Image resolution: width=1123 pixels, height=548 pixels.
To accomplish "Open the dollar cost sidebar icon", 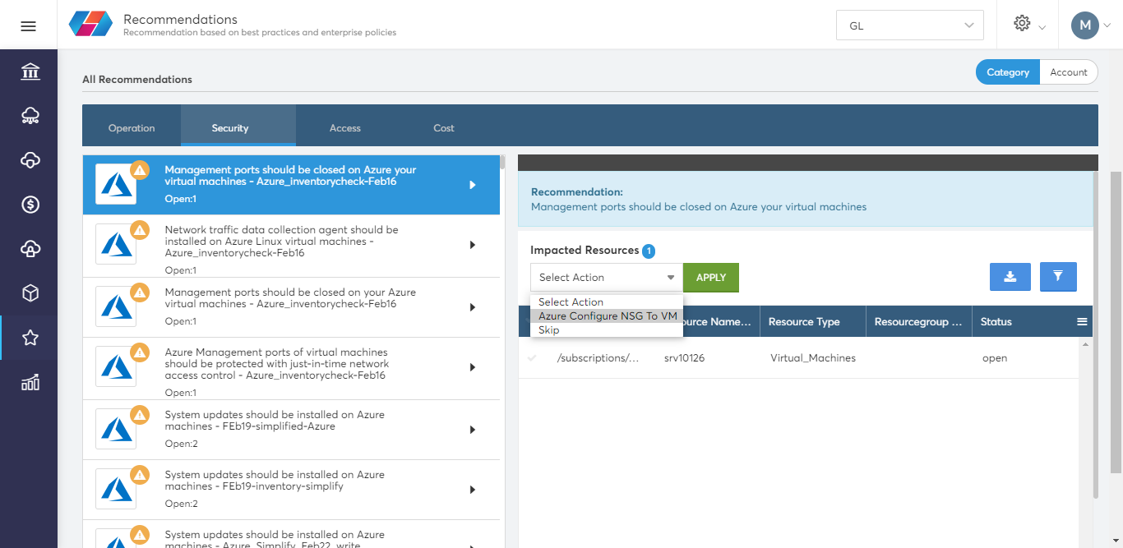I will (x=30, y=205).
